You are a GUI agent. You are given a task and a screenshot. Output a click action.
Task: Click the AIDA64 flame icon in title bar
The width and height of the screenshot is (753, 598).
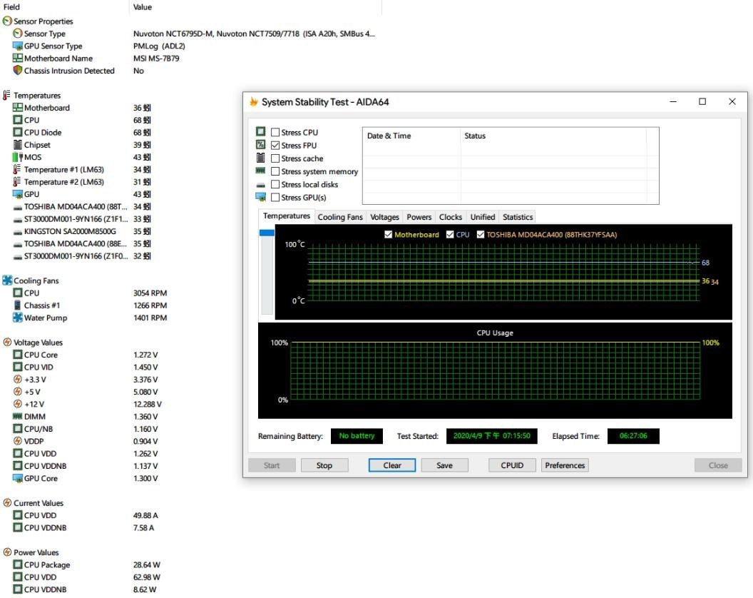tap(254, 102)
